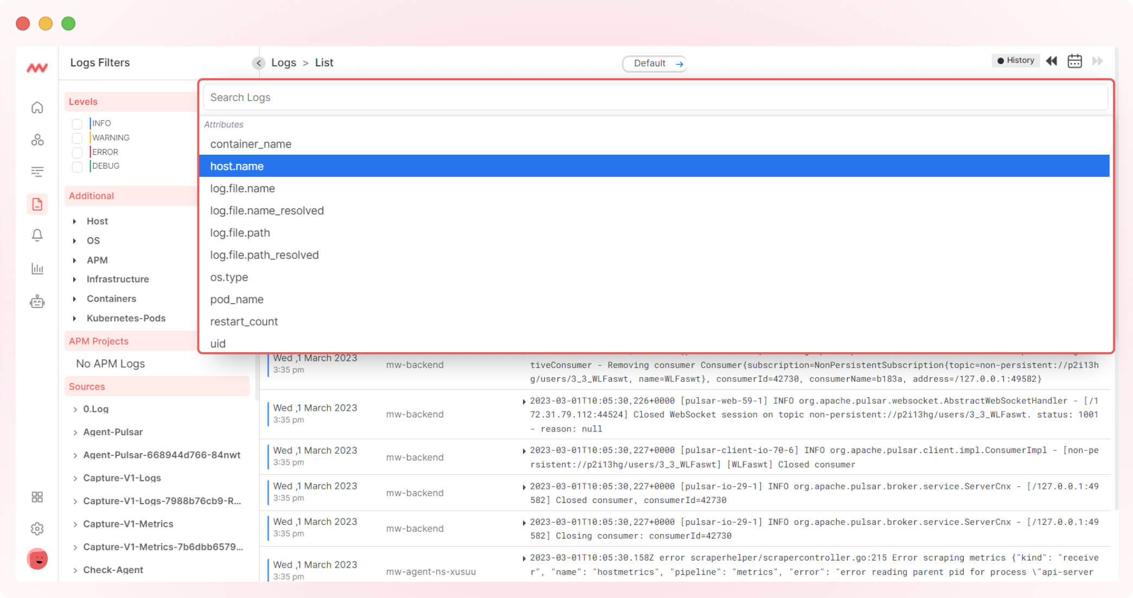Expand the Agent-Pulsar source

(75, 432)
